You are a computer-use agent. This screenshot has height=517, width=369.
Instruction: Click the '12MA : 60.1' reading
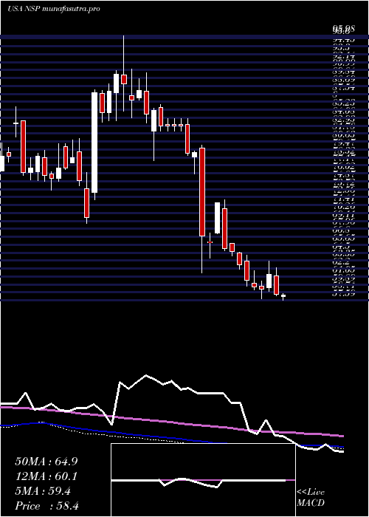[46, 476]
